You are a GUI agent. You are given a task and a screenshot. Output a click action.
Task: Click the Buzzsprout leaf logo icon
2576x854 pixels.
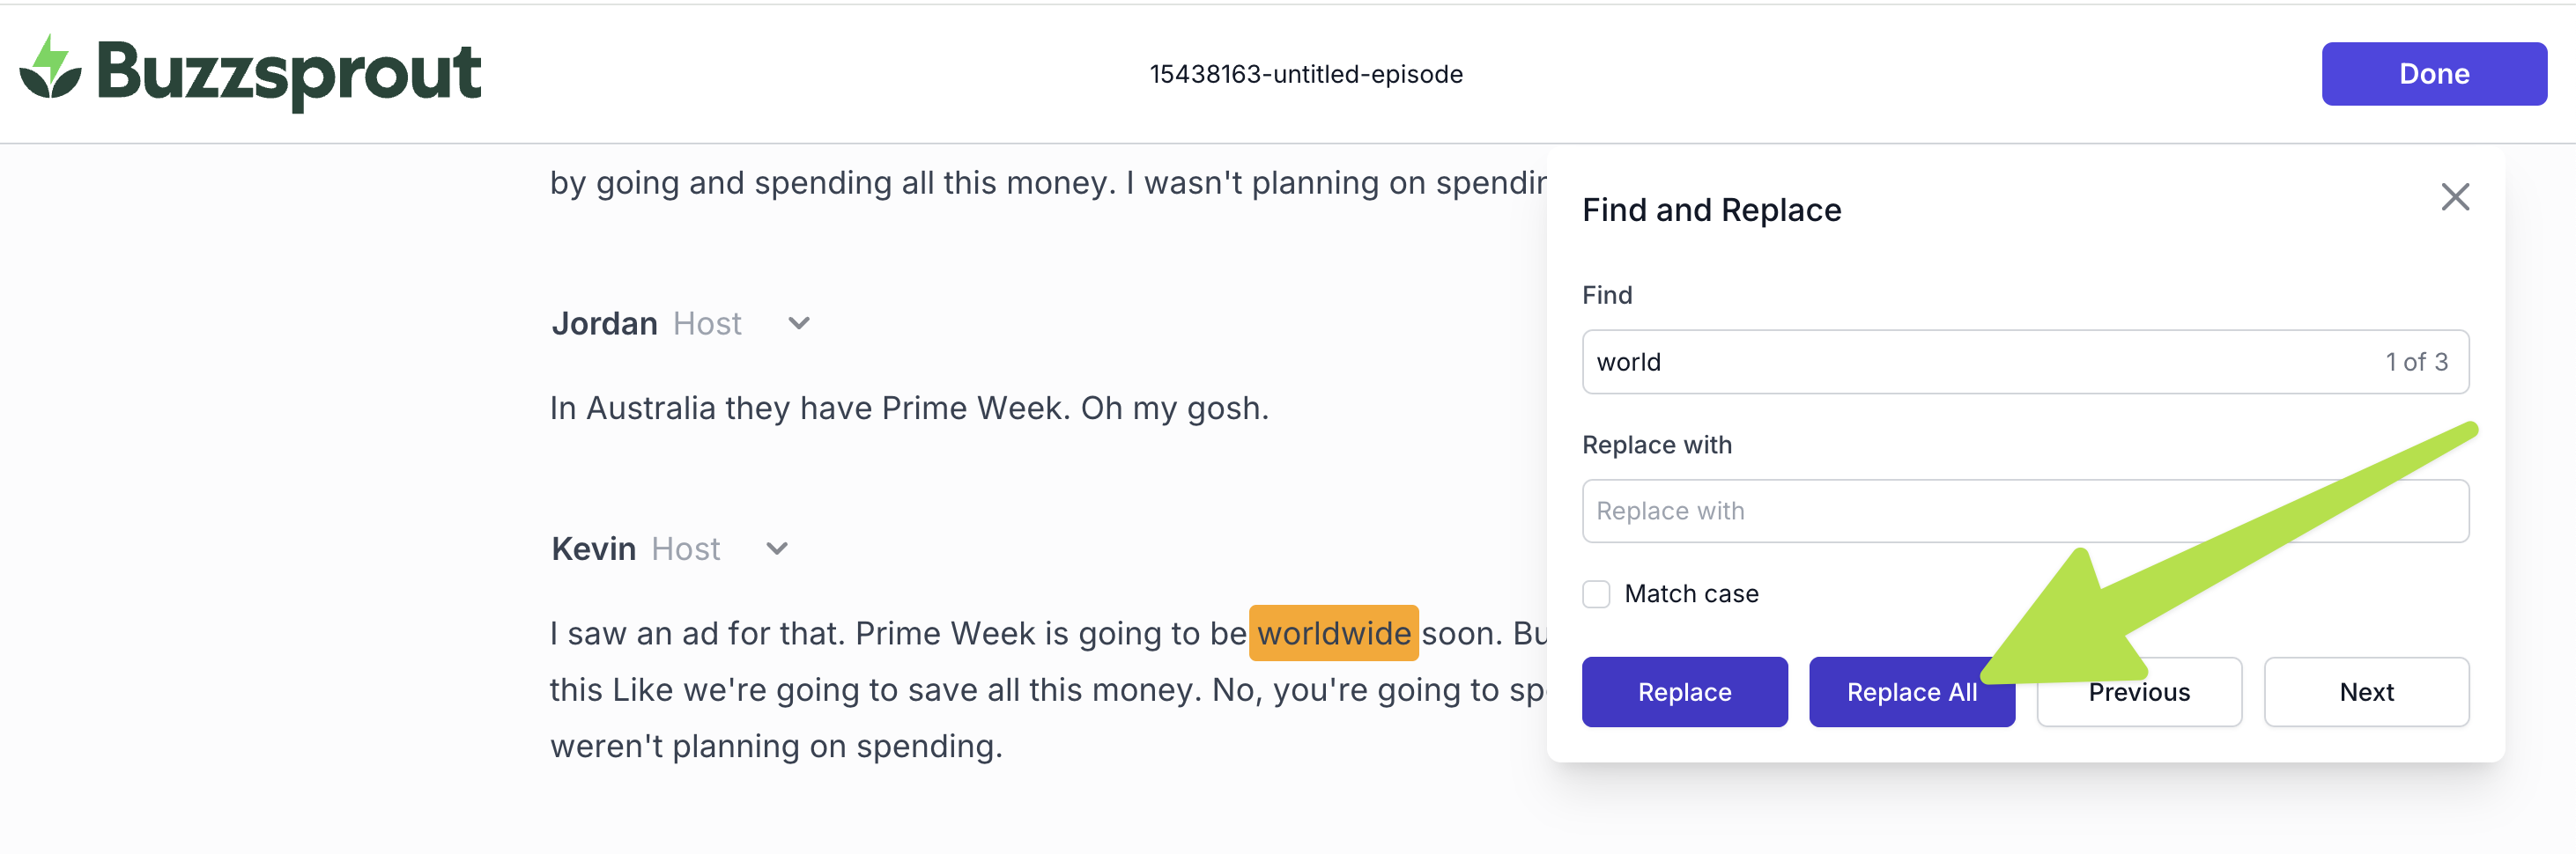pos(50,69)
